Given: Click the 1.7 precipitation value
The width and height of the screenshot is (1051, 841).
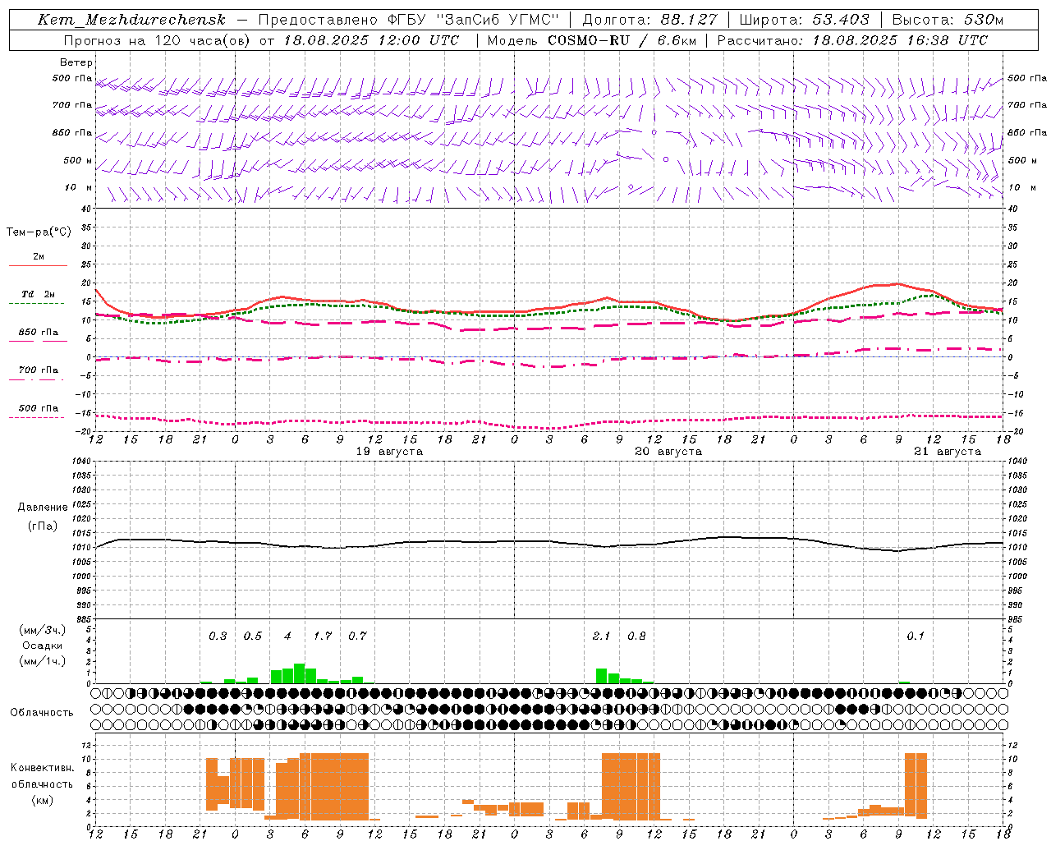Looking at the screenshot, I should tap(323, 636).
